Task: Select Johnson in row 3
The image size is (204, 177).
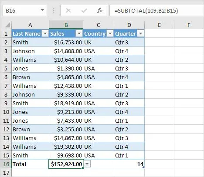Action: coord(30,51)
